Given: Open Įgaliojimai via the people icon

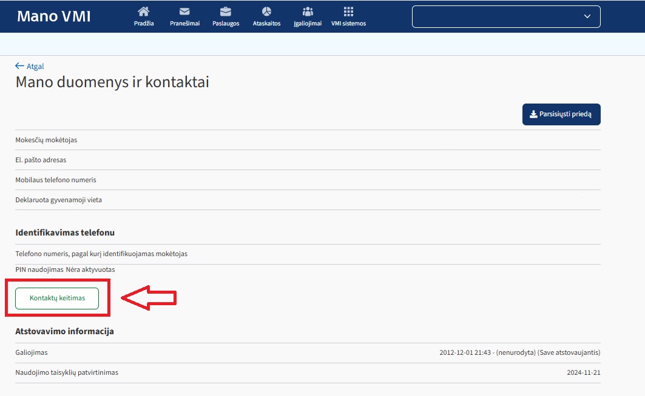Looking at the screenshot, I should 308,12.
